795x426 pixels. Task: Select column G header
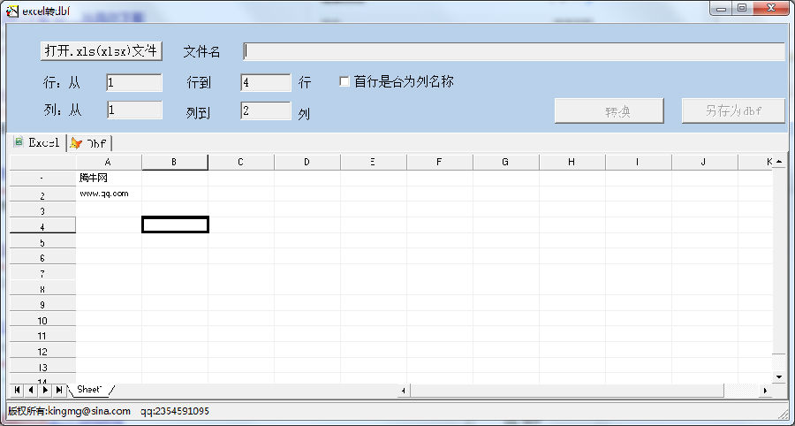coord(505,163)
